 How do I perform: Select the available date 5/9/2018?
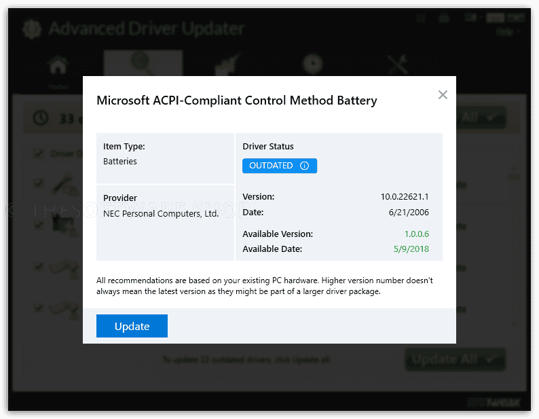tap(411, 249)
